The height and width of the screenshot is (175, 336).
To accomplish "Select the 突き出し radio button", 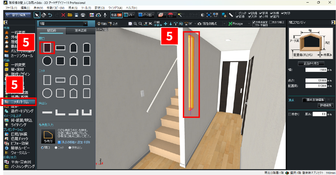I will 70,148.
